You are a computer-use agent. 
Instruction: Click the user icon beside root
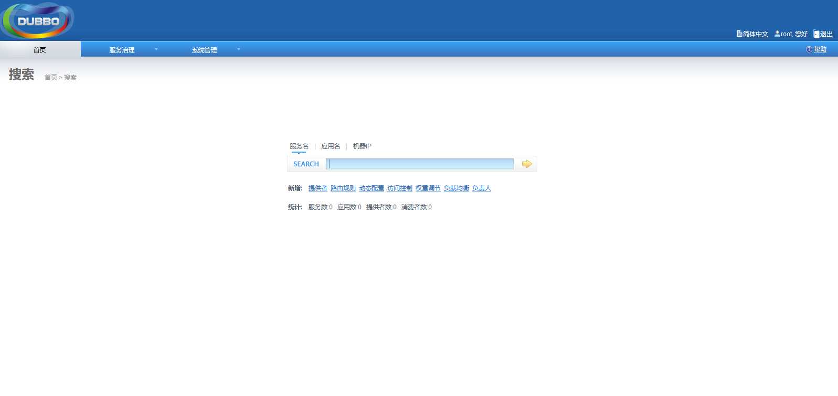777,34
